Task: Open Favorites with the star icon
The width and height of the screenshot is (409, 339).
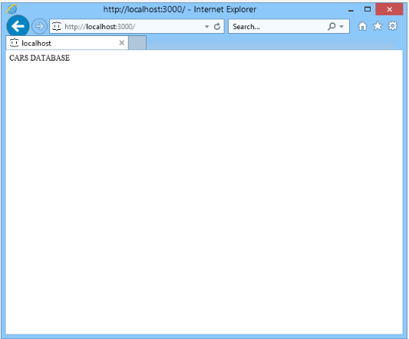Action: pyautogui.click(x=378, y=26)
